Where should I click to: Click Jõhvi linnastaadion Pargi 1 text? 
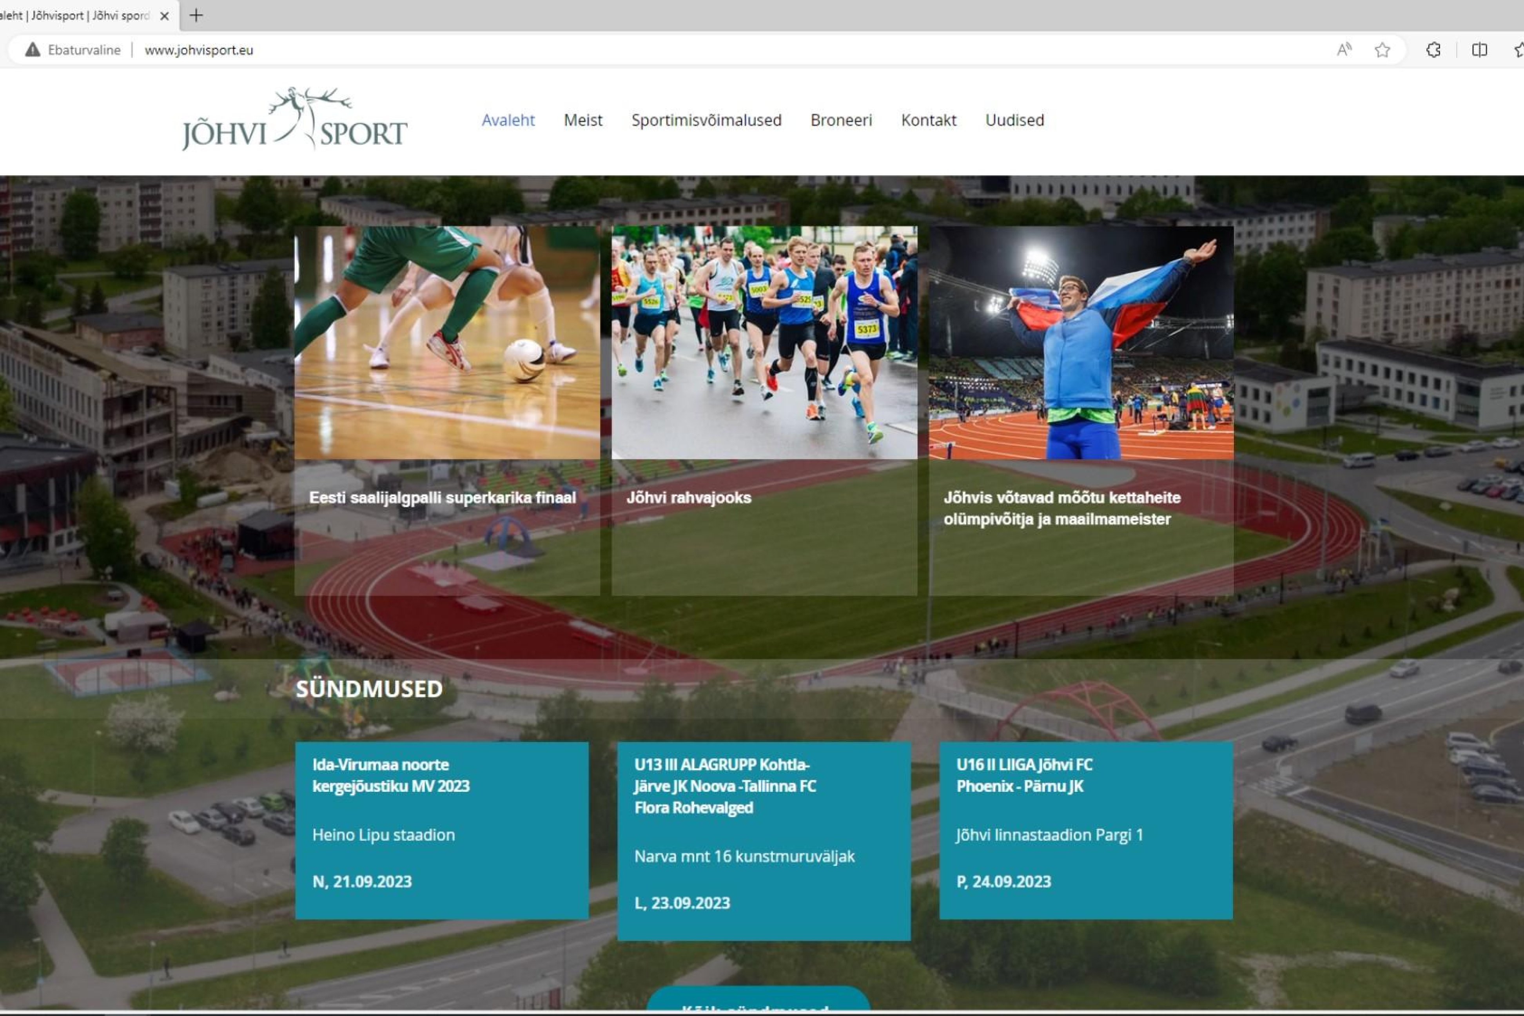pos(1050,835)
